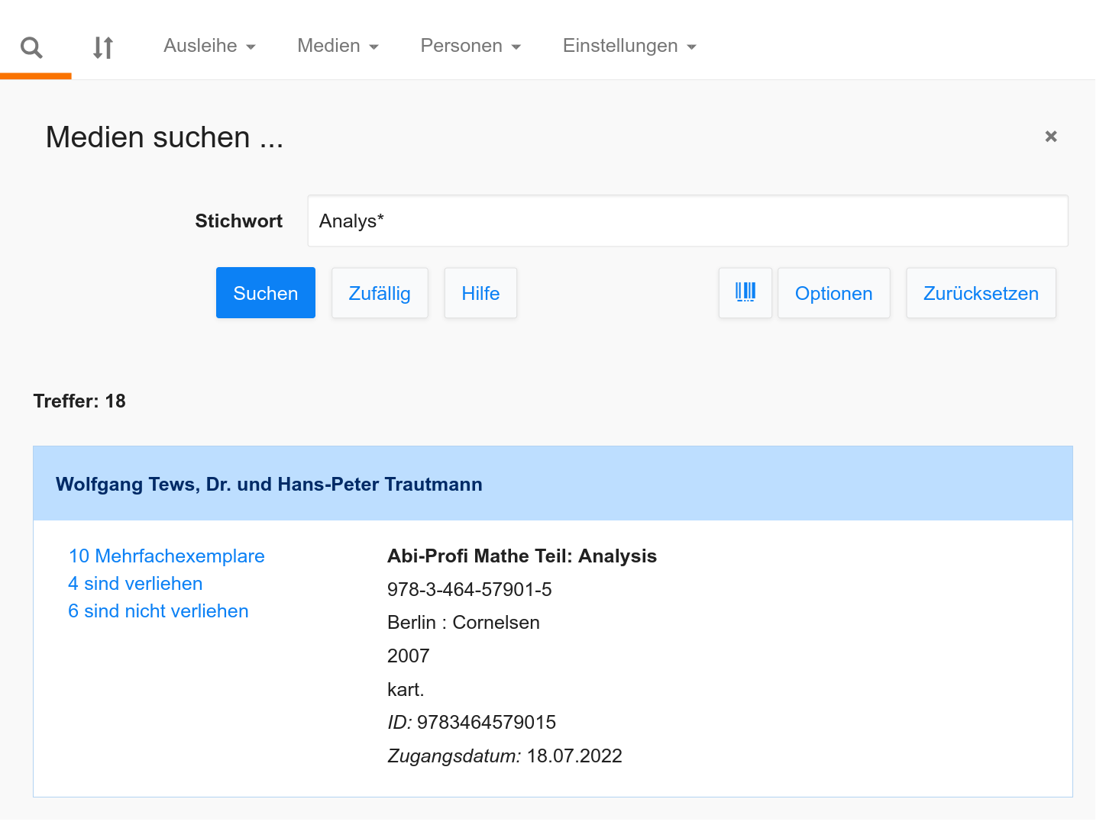Click the ISBN 978-3-464-57901-5
1106x828 pixels.
[470, 590]
